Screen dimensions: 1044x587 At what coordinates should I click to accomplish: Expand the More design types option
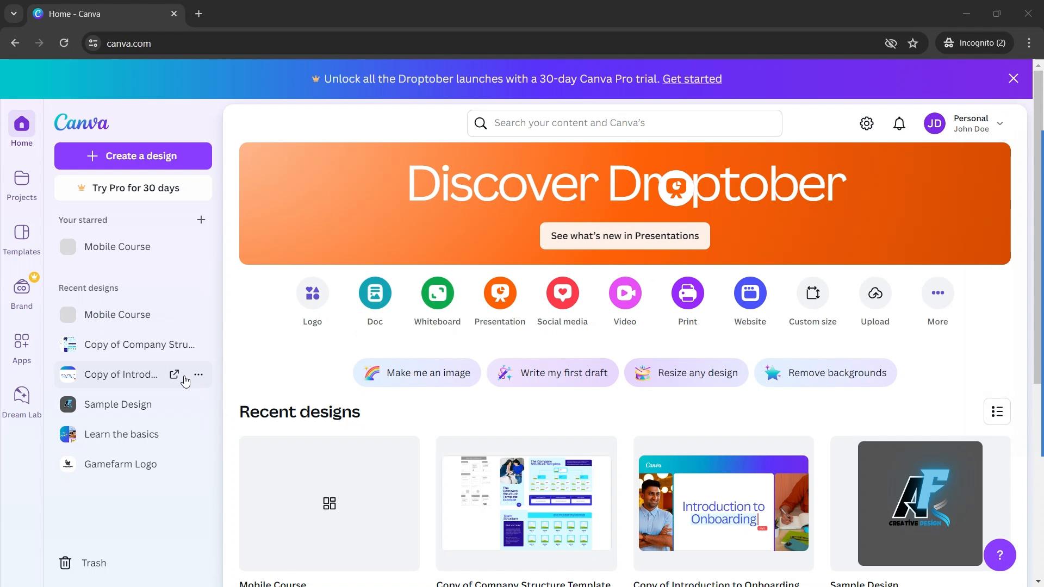938,292
